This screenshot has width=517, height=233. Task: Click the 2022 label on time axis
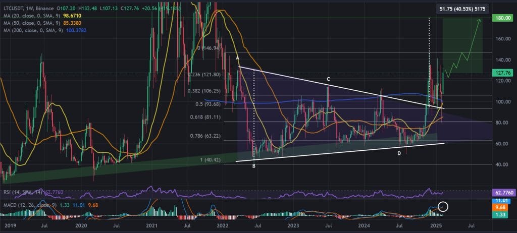point(223,226)
